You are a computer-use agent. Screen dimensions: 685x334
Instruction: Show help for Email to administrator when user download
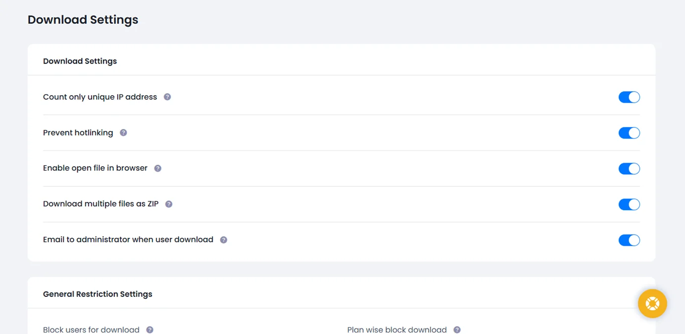click(223, 240)
